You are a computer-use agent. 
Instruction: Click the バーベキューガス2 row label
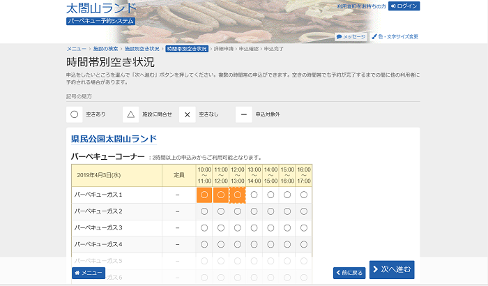coord(98,211)
